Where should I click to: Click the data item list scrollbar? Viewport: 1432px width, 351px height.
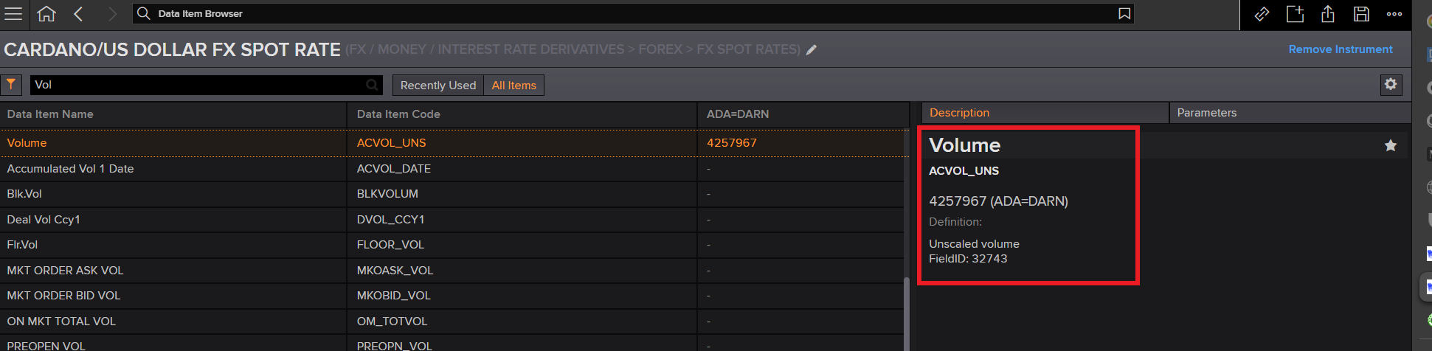[x=906, y=313]
